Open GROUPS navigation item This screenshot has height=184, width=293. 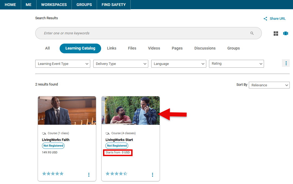(84, 5)
